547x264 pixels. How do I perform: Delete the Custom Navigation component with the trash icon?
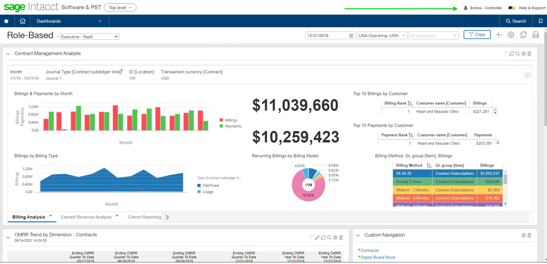529,235
